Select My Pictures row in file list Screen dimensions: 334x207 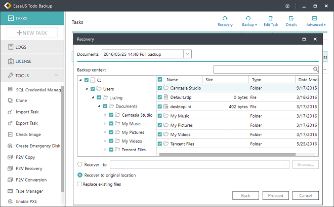pos(237,125)
